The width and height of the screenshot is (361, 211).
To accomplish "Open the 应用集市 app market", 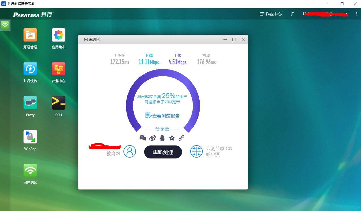I will [x=58, y=34].
